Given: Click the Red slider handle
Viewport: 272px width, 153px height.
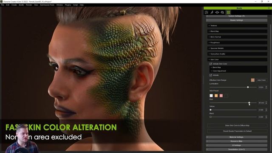Looking at the screenshot, I should pyautogui.click(x=249, y=103).
